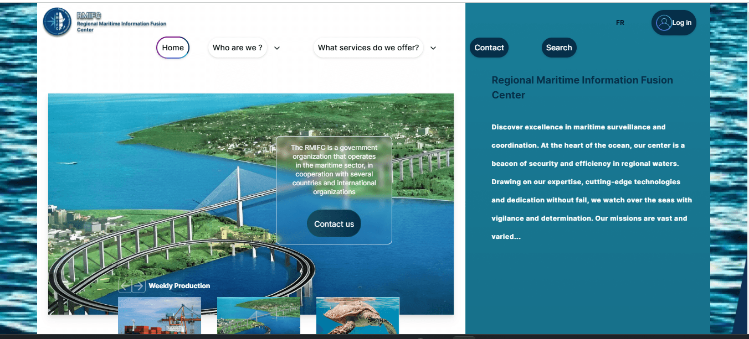Open the bridge and island thumbnail
The image size is (749, 339).
(259, 316)
